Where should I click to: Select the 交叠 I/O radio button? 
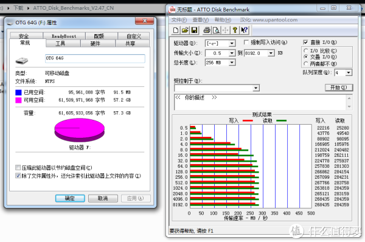306,57
